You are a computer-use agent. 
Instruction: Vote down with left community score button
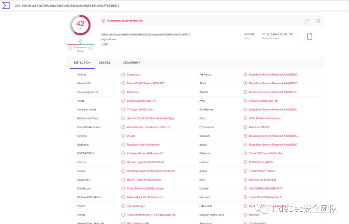pyautogui.click(x=70, y=48)
